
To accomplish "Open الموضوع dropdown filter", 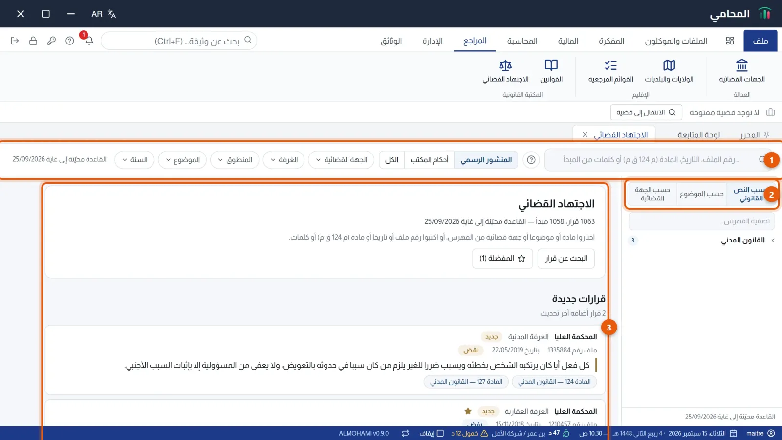I will click(x=182, y=160).
